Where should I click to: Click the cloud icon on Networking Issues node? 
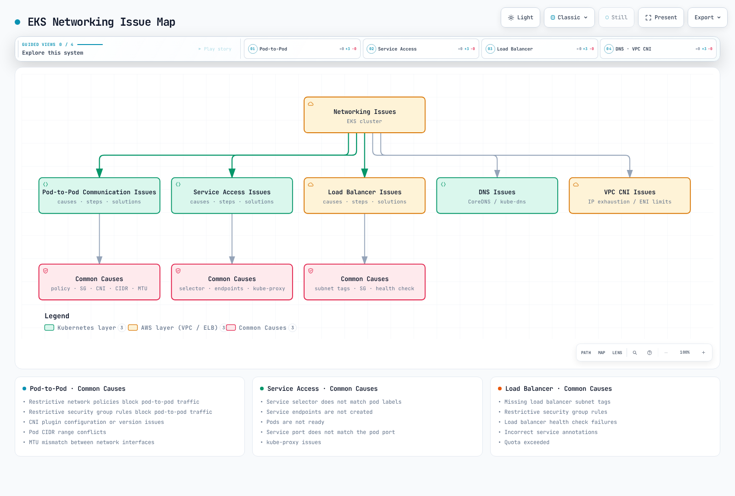point(311,104)
